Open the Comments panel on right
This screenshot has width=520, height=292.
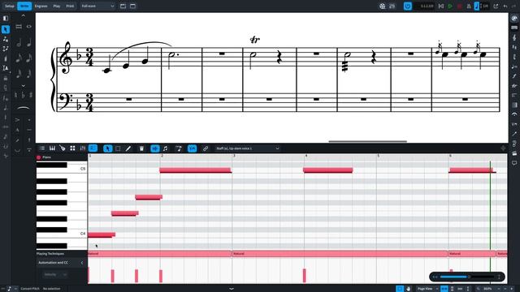point(514,163)
